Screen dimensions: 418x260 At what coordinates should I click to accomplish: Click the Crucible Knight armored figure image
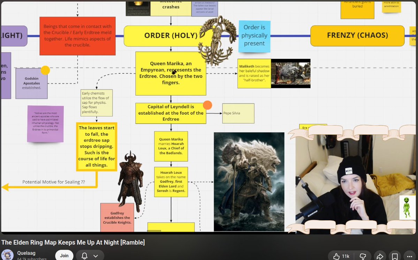click(x=130, y=181)
